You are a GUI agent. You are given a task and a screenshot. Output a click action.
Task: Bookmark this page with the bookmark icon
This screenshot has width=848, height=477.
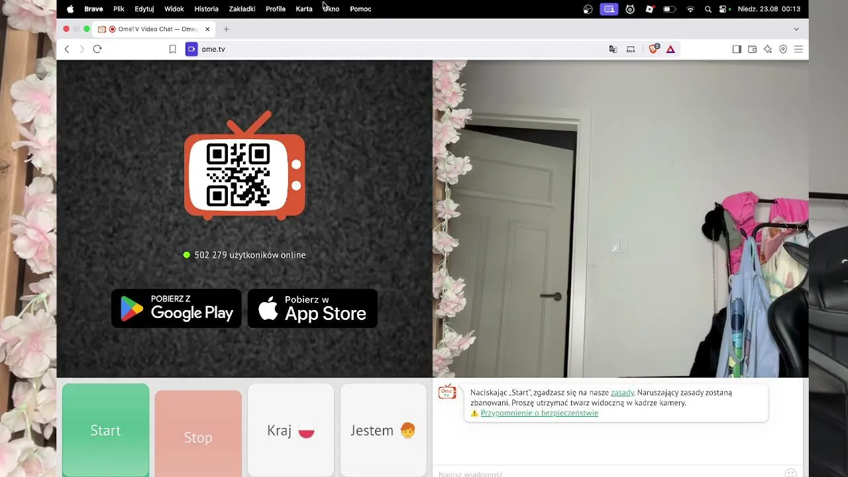[x=172, y=49]
